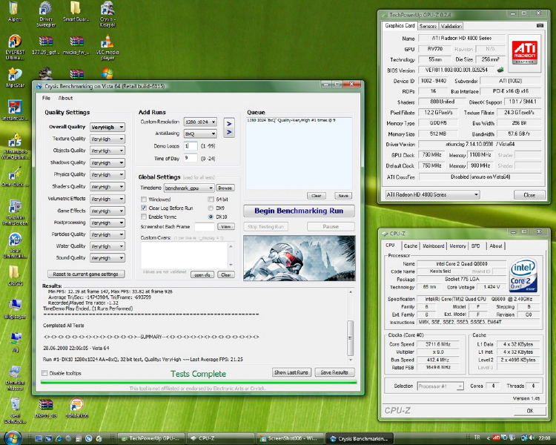556x445 pixels.
Task: Click the GPU-Z screenshot camera icon
Action: pos(540,25)
